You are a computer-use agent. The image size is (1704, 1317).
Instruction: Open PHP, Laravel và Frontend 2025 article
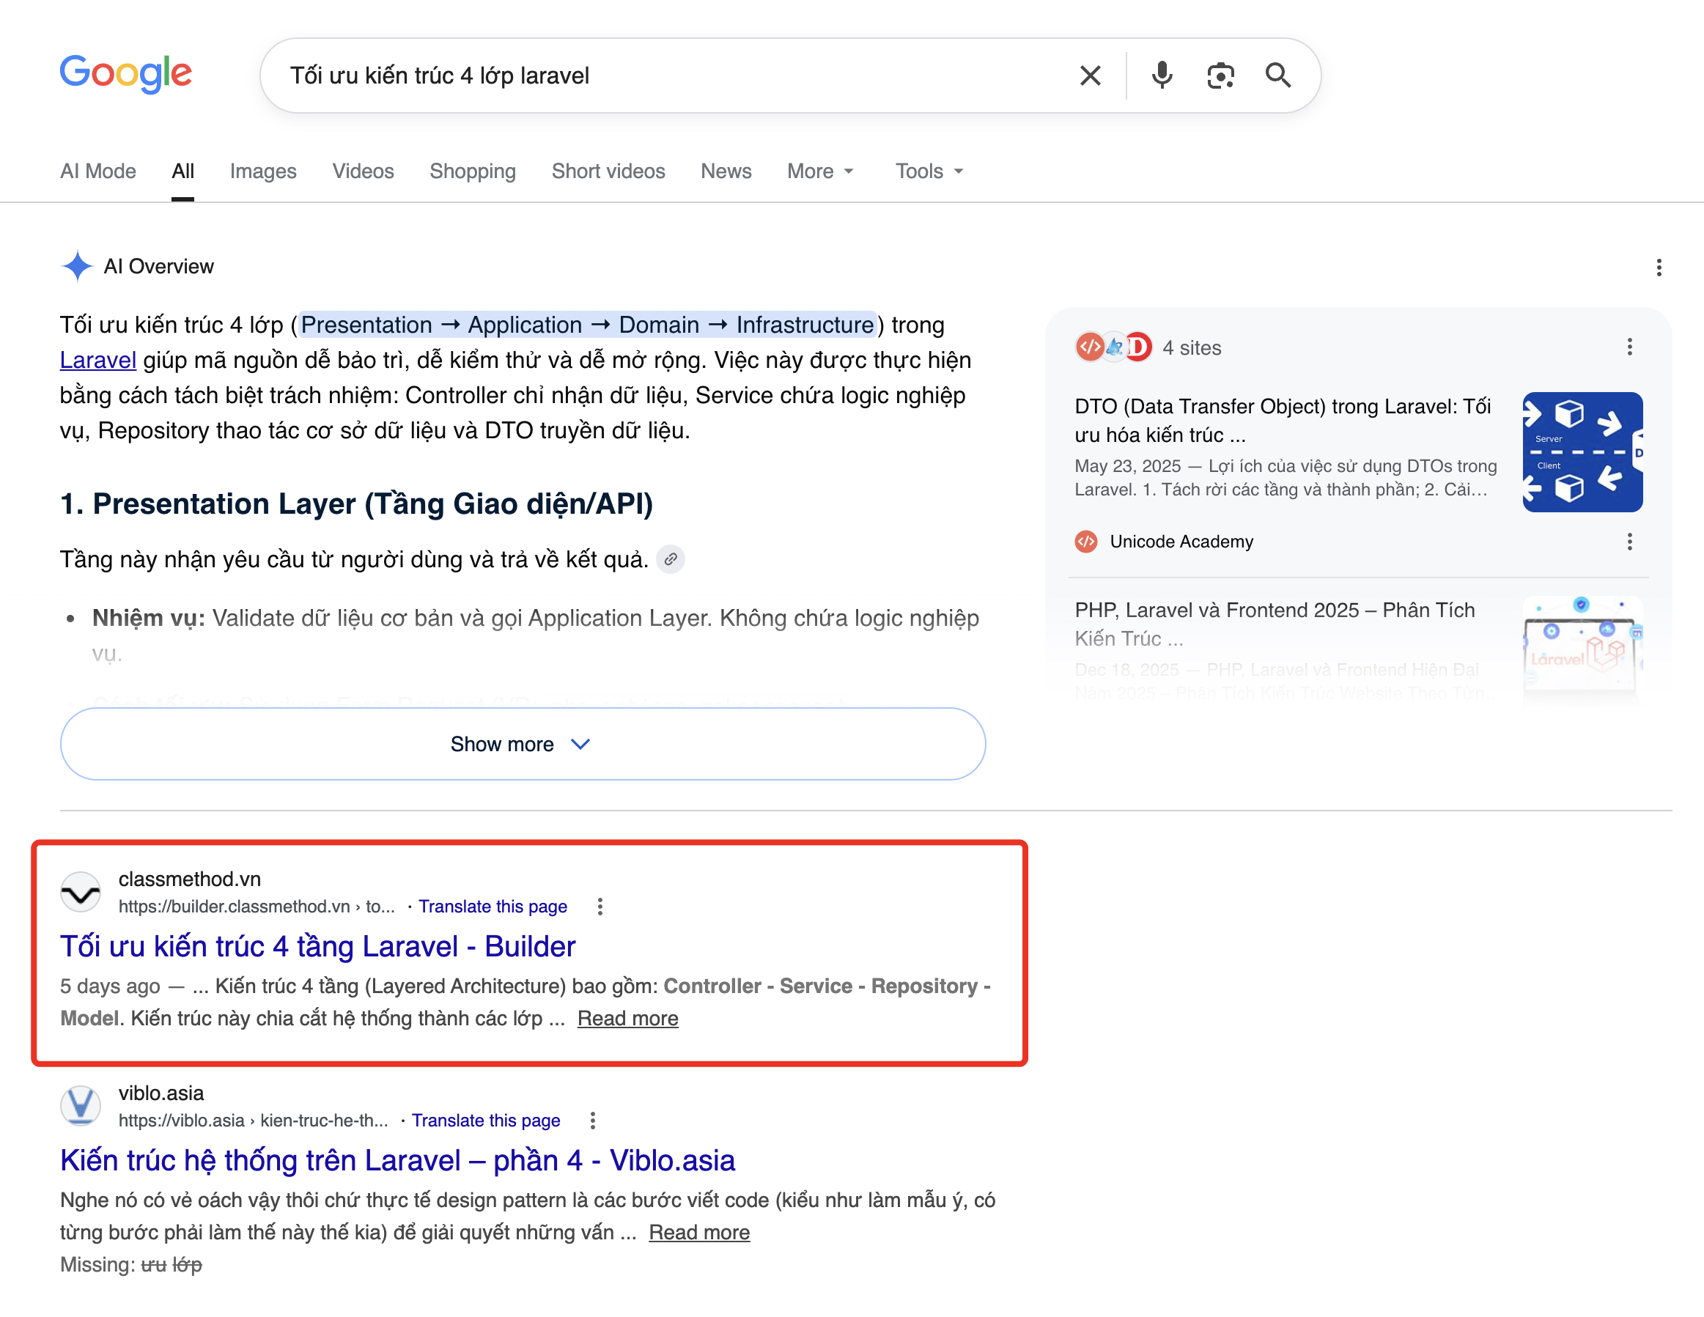[x=1276, y=624]
